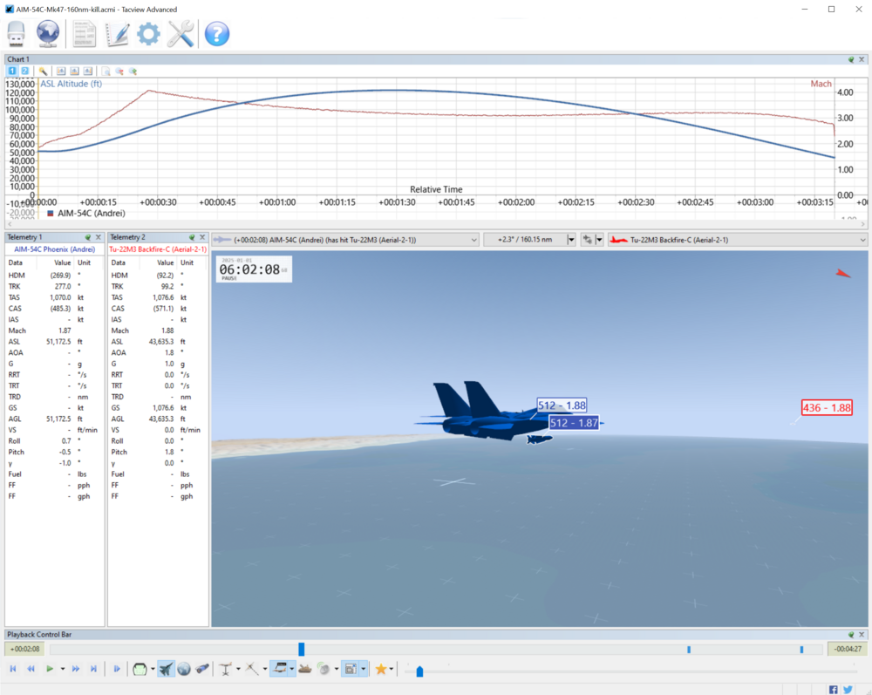Click the swap objects icon in view bar
872x695 pixels.
pos(587,240)
